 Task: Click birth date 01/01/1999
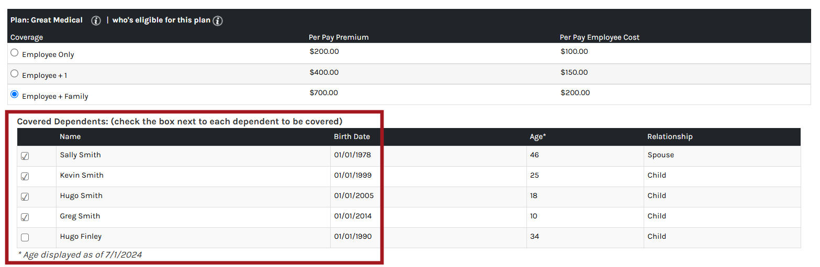point(353,176)
